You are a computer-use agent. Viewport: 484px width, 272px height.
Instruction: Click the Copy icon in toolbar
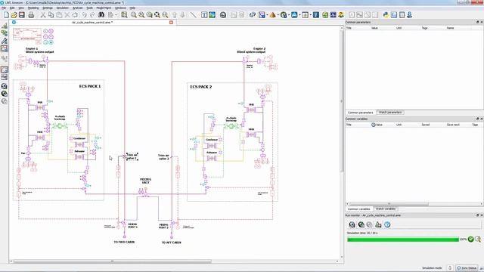click(51, 15)
